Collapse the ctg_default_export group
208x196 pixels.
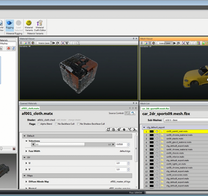[x=144, y=127]
